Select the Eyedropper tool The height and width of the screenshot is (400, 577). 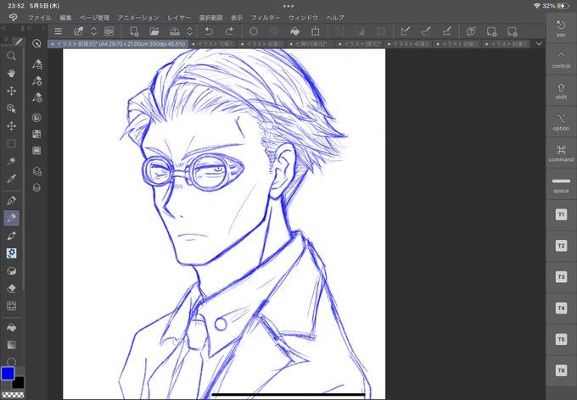[11, 179]
